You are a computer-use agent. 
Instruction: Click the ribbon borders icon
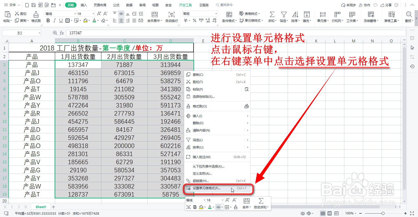point(67,20)
